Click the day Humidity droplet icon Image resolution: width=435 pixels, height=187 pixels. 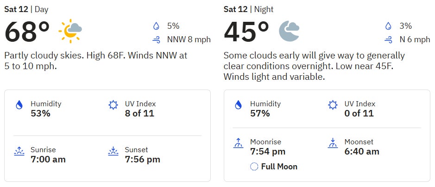pos(19,105)
